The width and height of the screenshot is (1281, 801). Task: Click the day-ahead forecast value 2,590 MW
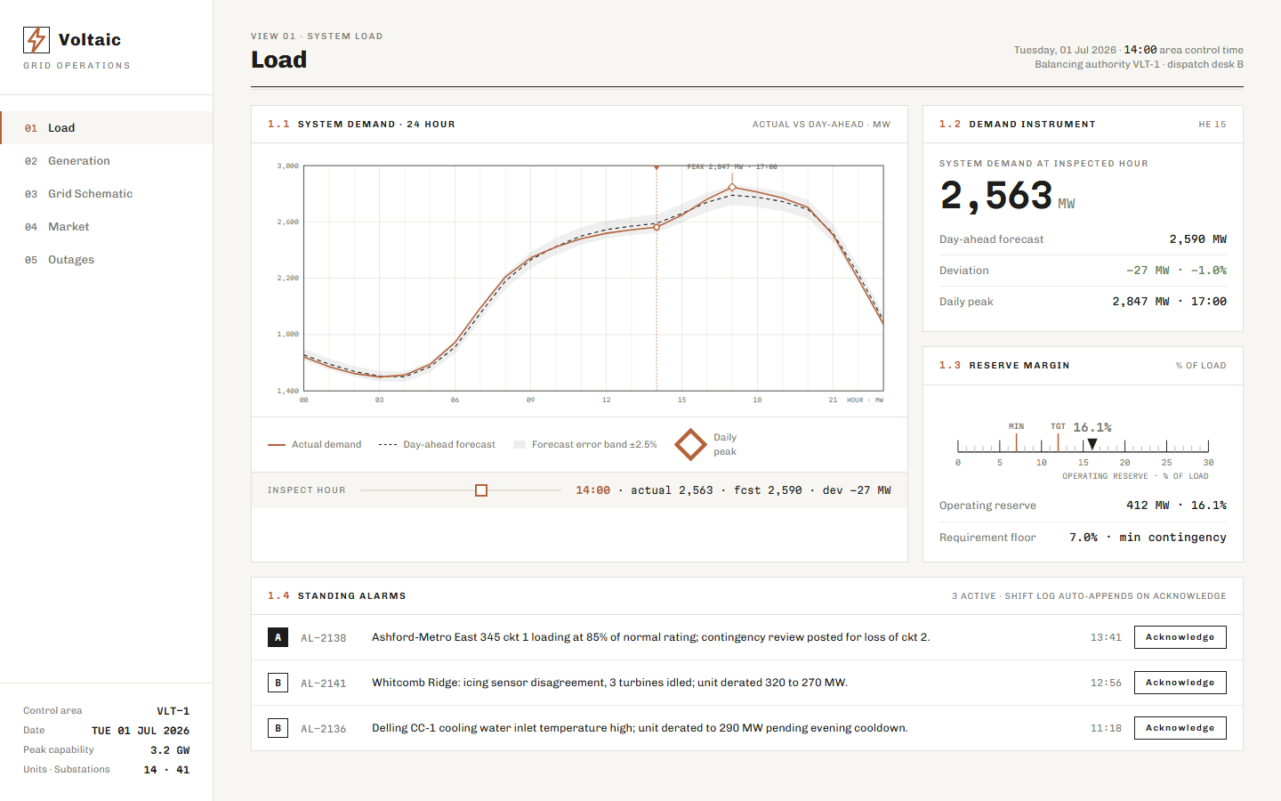1197,239
